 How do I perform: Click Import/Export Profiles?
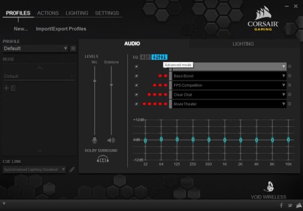coord(61,29)
